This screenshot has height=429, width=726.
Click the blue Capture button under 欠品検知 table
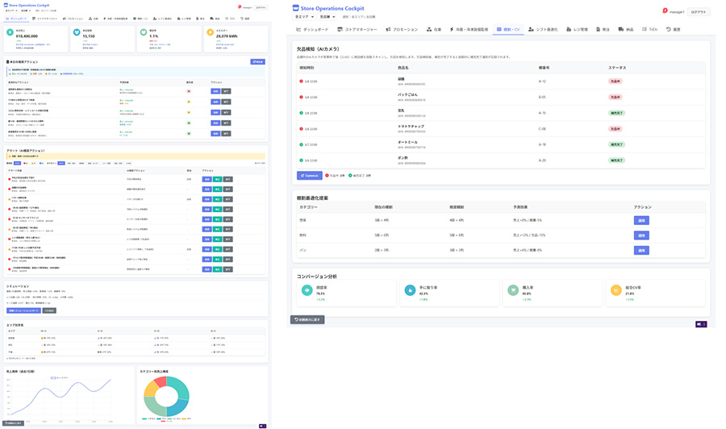(x=309, y=175)
